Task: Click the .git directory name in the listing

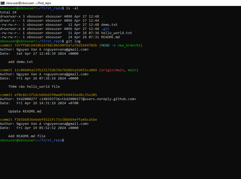Action: (x=105, y=29)
